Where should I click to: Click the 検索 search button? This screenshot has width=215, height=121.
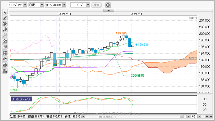(96, 5)
